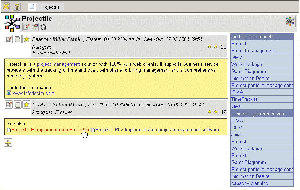Rate the Miller Frank entry with star icon
This screenshot has height=190, width=300.
point(26,39)
